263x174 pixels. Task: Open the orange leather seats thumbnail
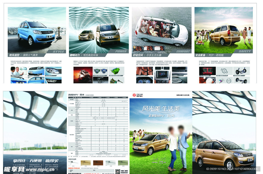(x=144, y=71)
